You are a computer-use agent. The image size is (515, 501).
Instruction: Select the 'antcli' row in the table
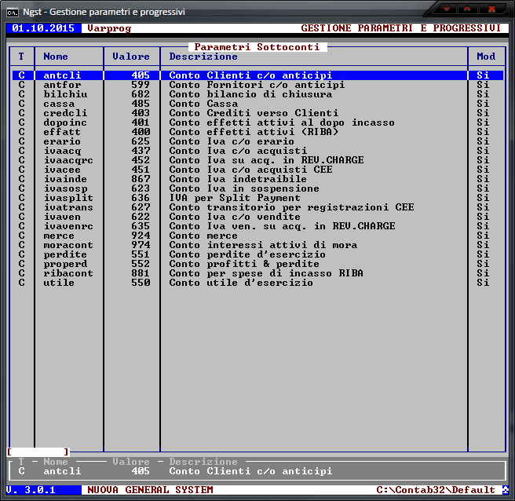pos(62,75)
